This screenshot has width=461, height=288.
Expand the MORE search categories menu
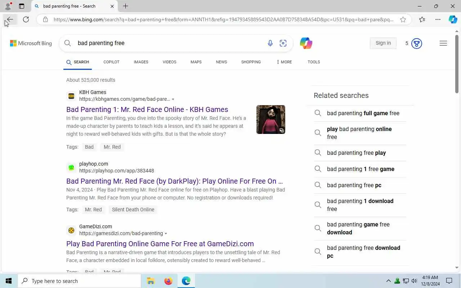tap(284, 62)
